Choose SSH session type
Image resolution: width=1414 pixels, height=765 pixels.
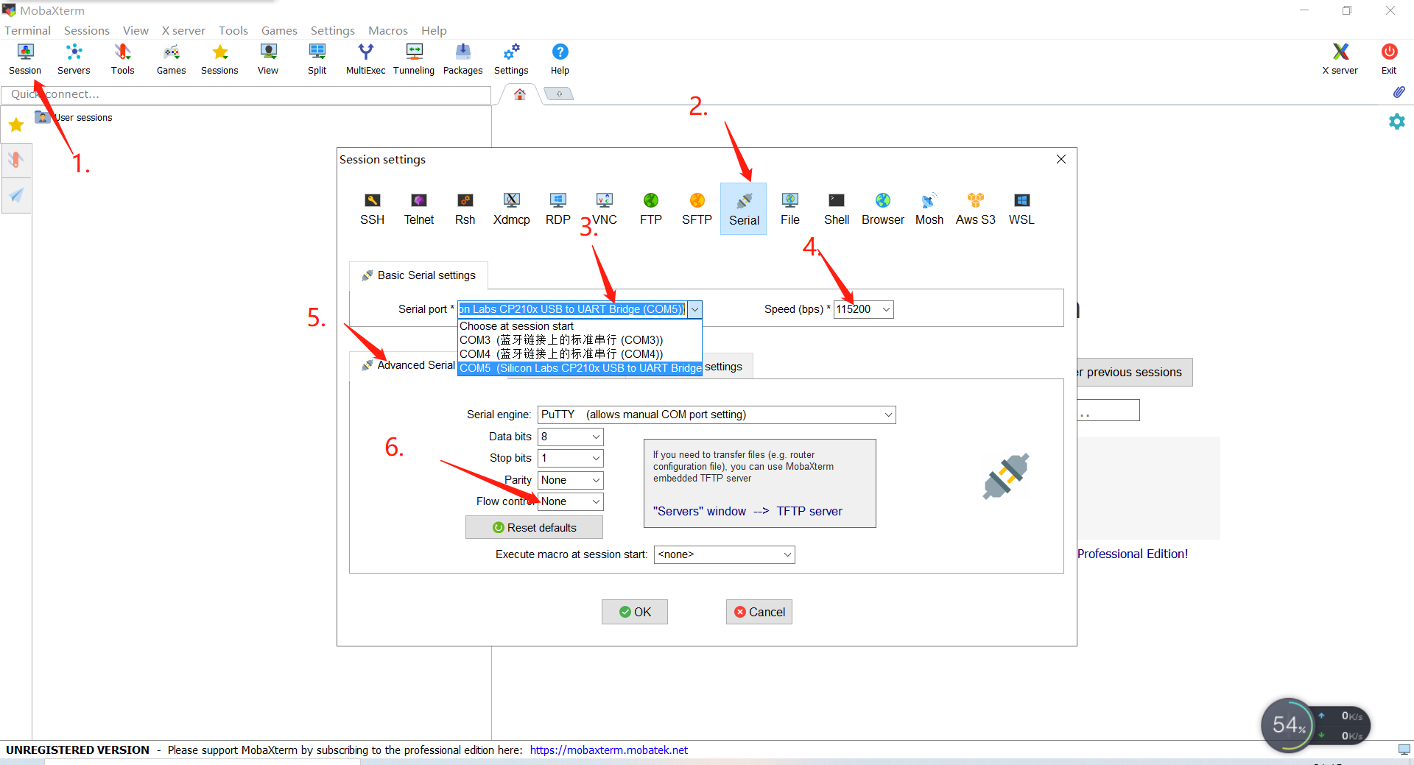pyautogui.click(x=372, y=209)
